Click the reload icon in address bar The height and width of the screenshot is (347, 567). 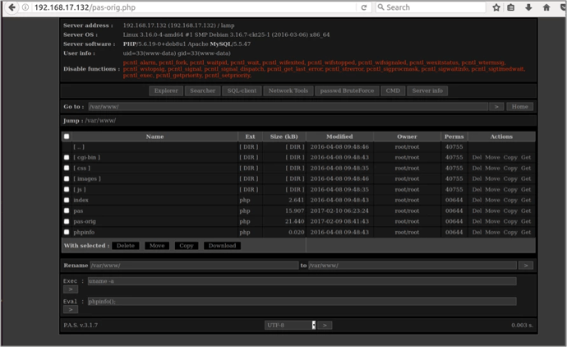[366, 7]
